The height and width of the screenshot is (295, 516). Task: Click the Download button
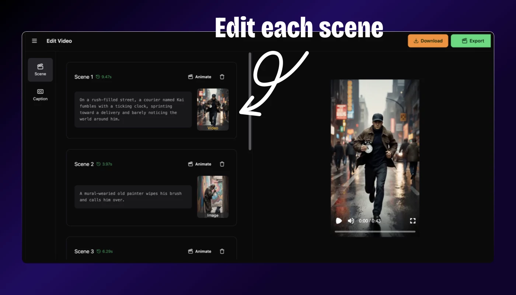coord(428,41)
